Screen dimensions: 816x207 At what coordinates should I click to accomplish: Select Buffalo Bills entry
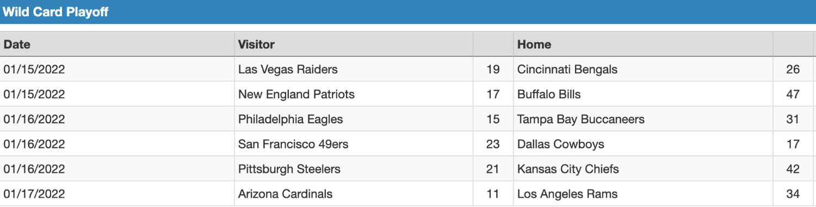(549, 95)
